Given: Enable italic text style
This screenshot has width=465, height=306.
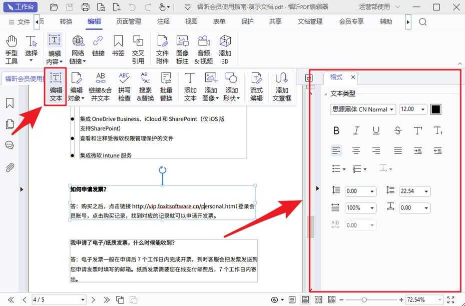Looking at the screenshot, I should coord(356,130).
